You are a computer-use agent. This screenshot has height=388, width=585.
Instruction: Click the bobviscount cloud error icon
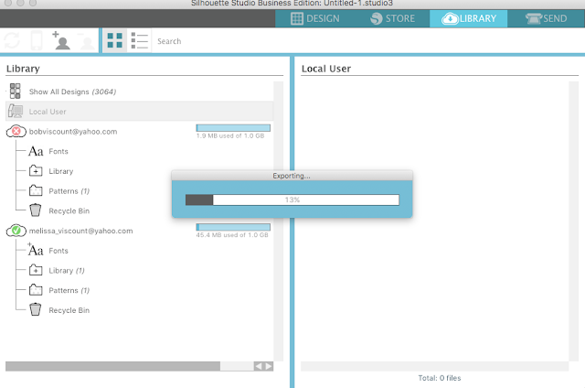[16, 131]
